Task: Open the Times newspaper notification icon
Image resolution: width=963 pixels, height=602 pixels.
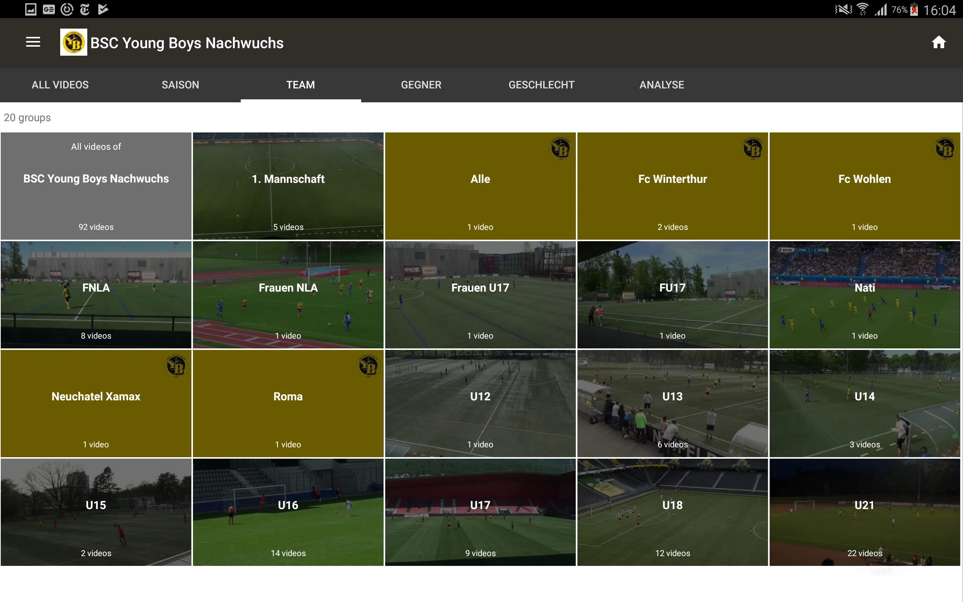Action: tap(84, 9)
